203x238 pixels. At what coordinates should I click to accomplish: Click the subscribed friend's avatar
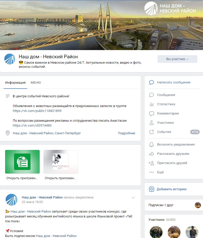pos(198,205)
